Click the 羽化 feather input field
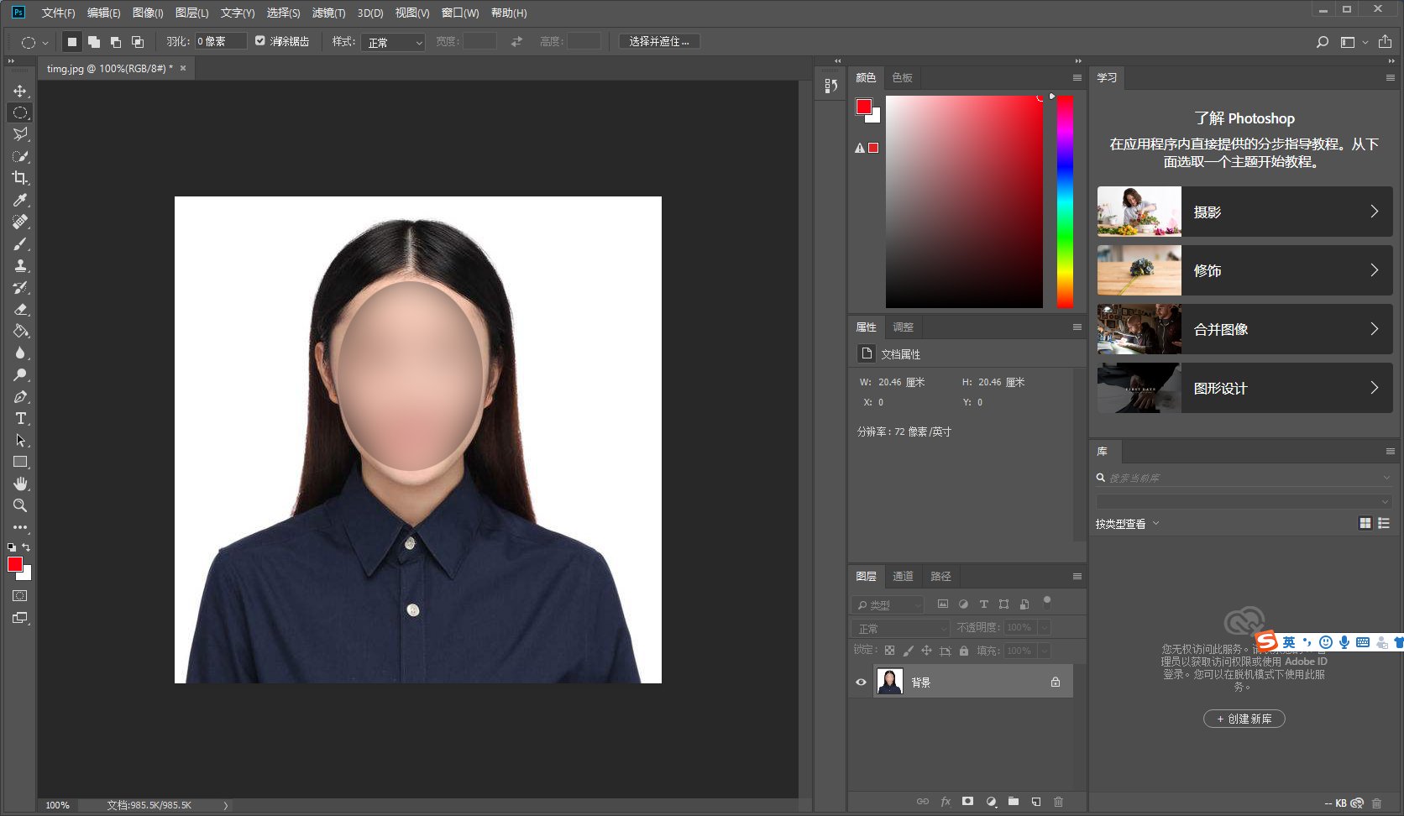Image resolution: width=1404 pixels, height=816 pixels. pyautogui.click(x=220, y=41)
